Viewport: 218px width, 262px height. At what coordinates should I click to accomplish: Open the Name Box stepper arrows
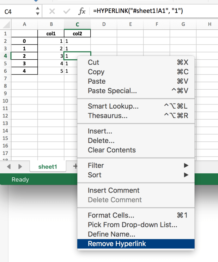[38, 12]
